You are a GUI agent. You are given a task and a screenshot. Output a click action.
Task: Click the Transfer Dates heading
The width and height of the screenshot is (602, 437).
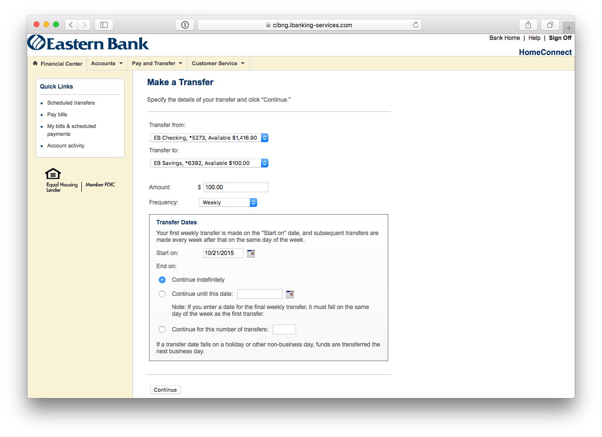point(176,222)
